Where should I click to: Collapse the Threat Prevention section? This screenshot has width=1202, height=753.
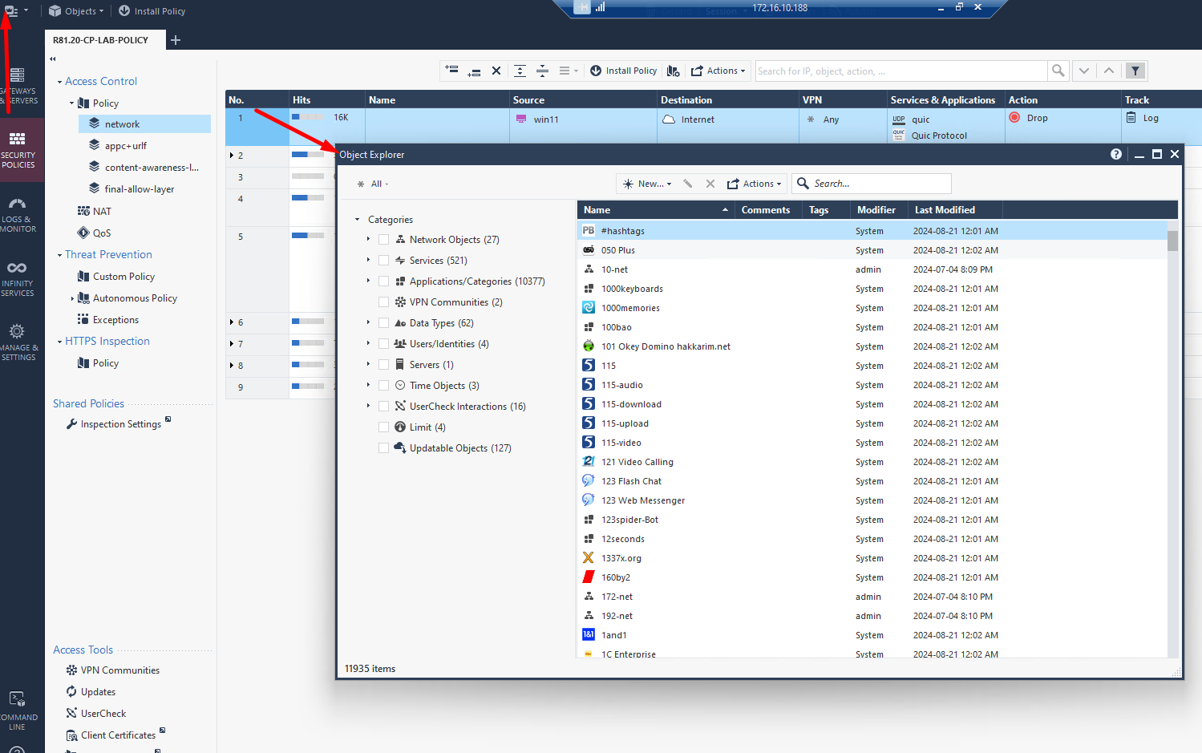point(59,255)
